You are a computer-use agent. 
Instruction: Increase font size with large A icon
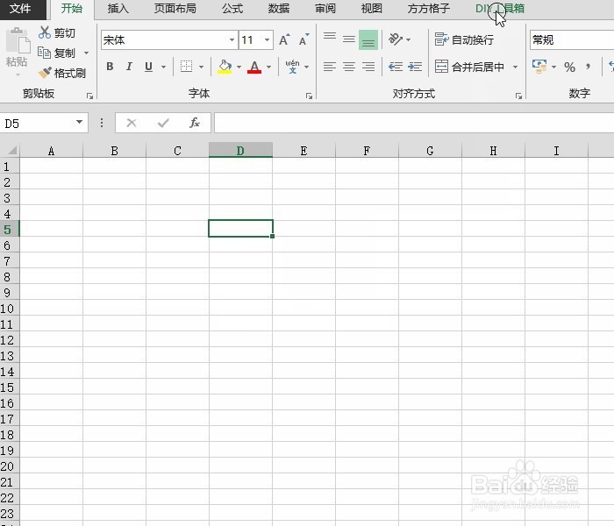click(284, 40)
